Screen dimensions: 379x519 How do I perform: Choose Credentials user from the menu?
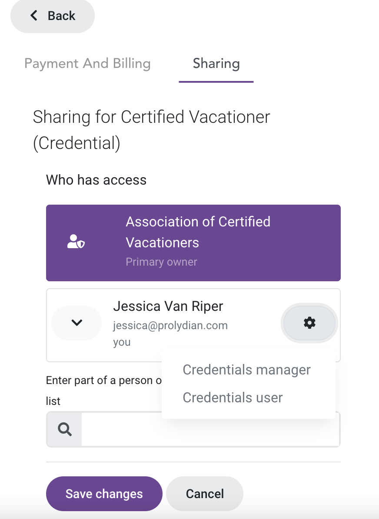[x=233, y=398]
